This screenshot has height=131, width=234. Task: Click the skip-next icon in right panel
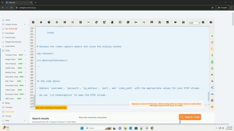(212, 75)
